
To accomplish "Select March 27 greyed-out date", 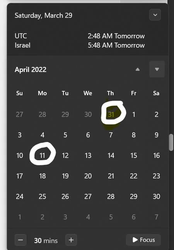I will pyautogui.click(x=20, y=115).
